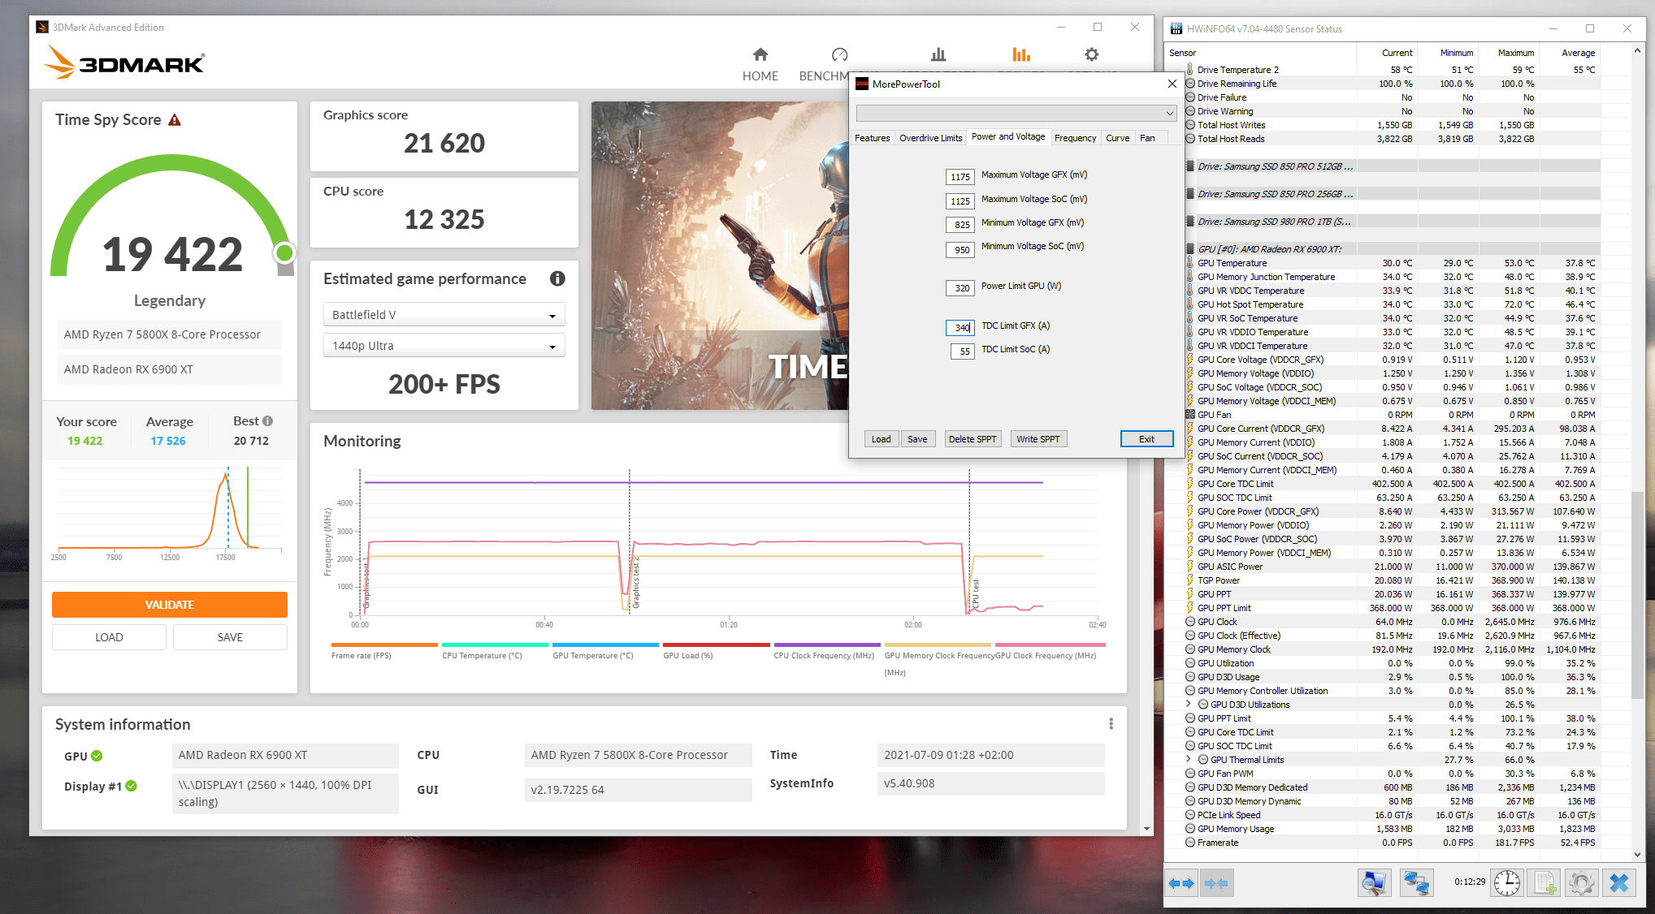Click Time Spy Score warning triangle
Screen dimensions: 1655x914
[x=175, y=120]
